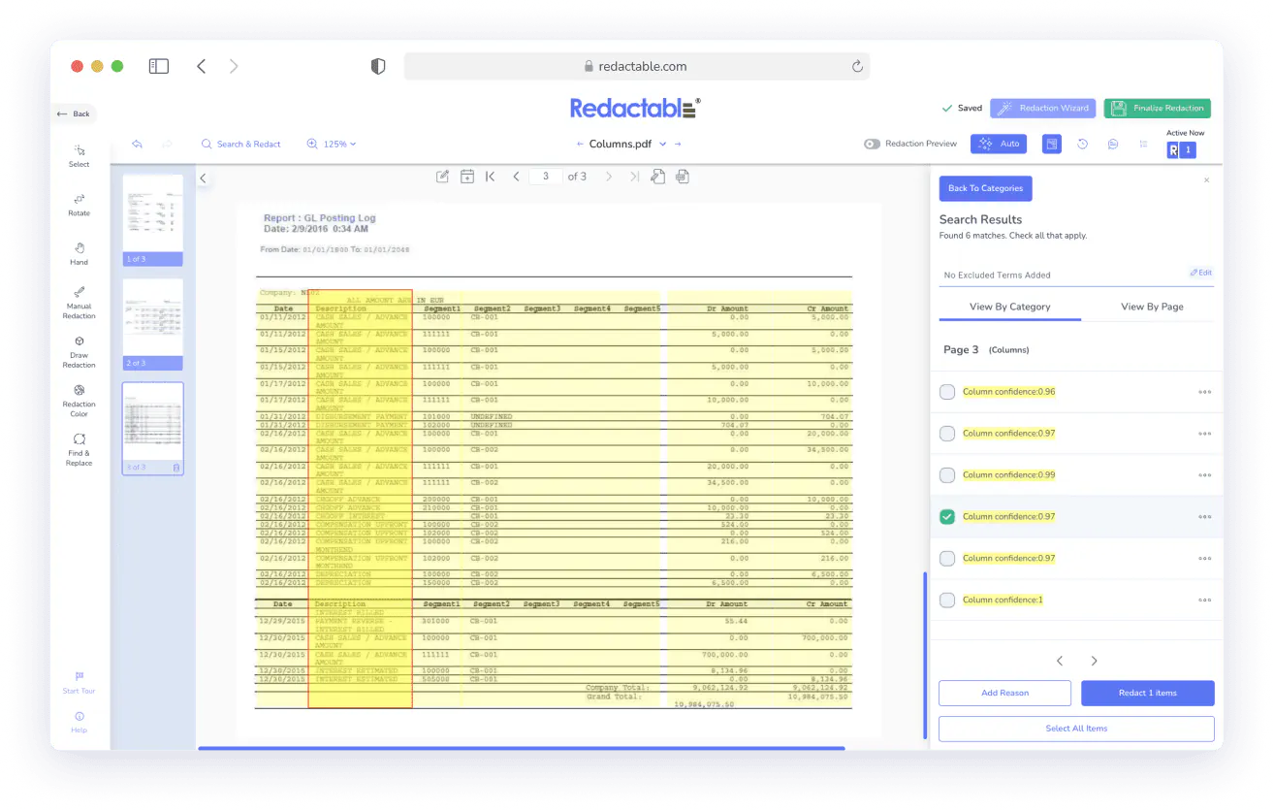Go to next results page arrow

pos(1095,661)
